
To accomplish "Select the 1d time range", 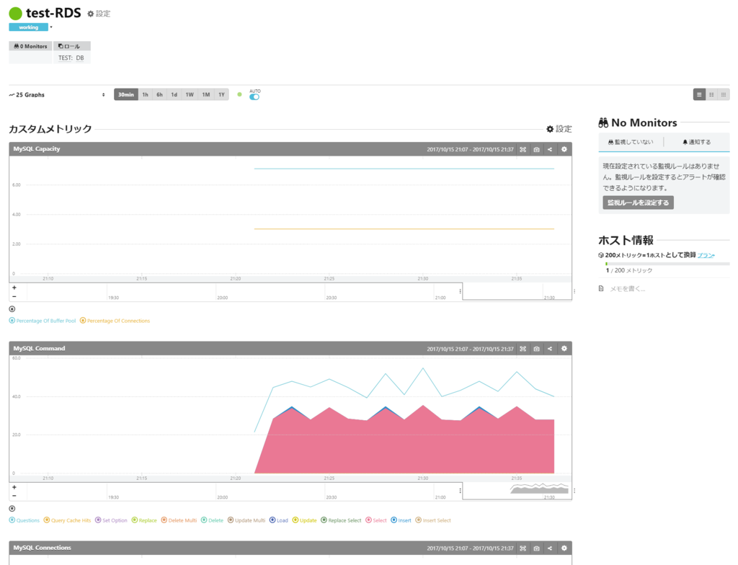I will coord(174,94).
